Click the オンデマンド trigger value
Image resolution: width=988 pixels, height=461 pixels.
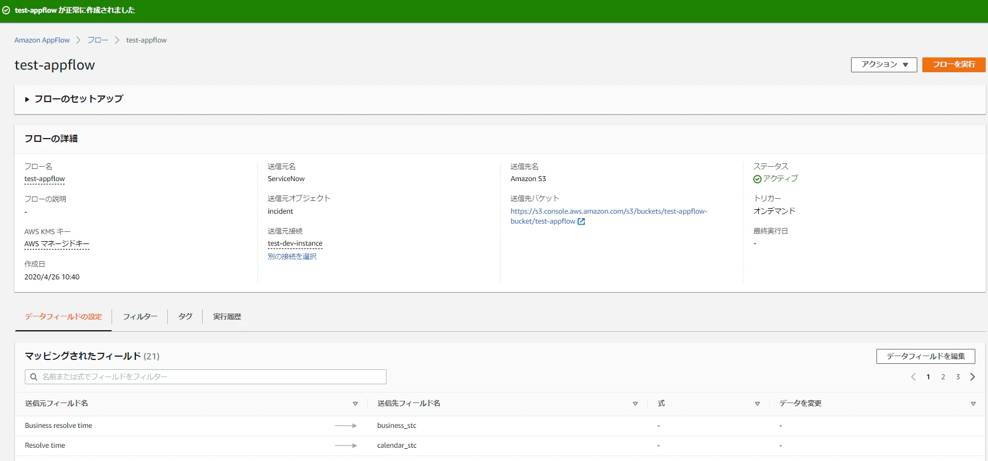click(x=774, y=211)
